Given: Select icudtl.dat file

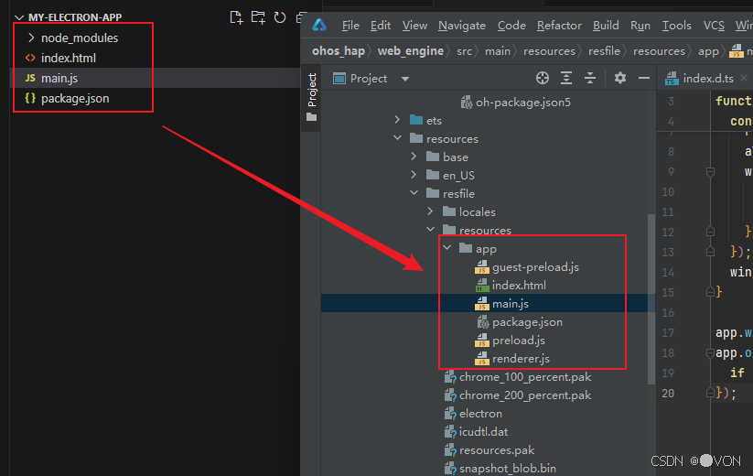Looking at the screenshot, I should pos(484,432).
